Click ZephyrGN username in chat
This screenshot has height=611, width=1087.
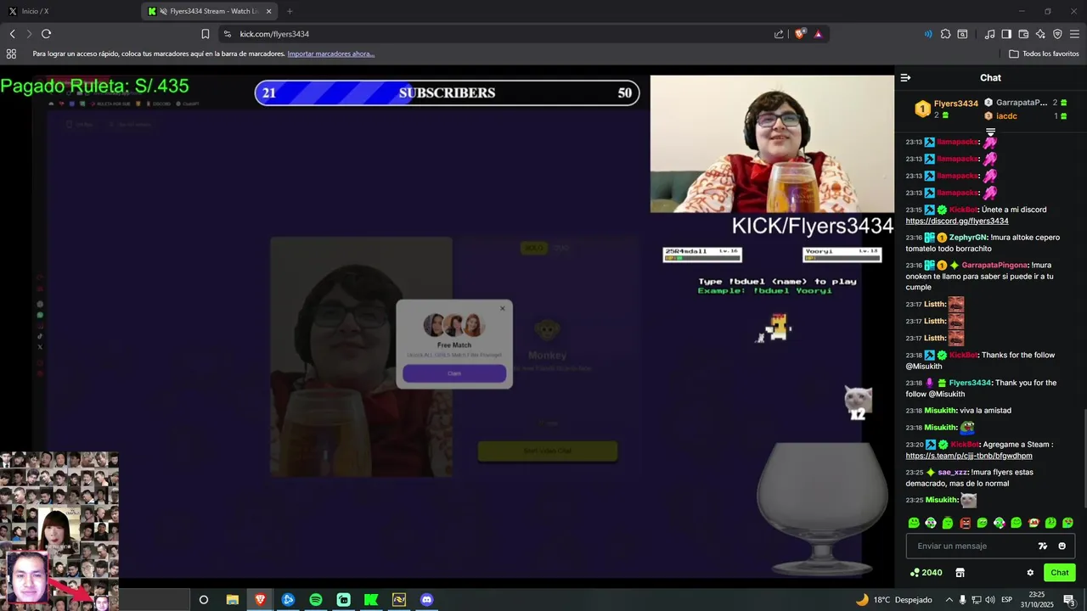click(967, 238)
